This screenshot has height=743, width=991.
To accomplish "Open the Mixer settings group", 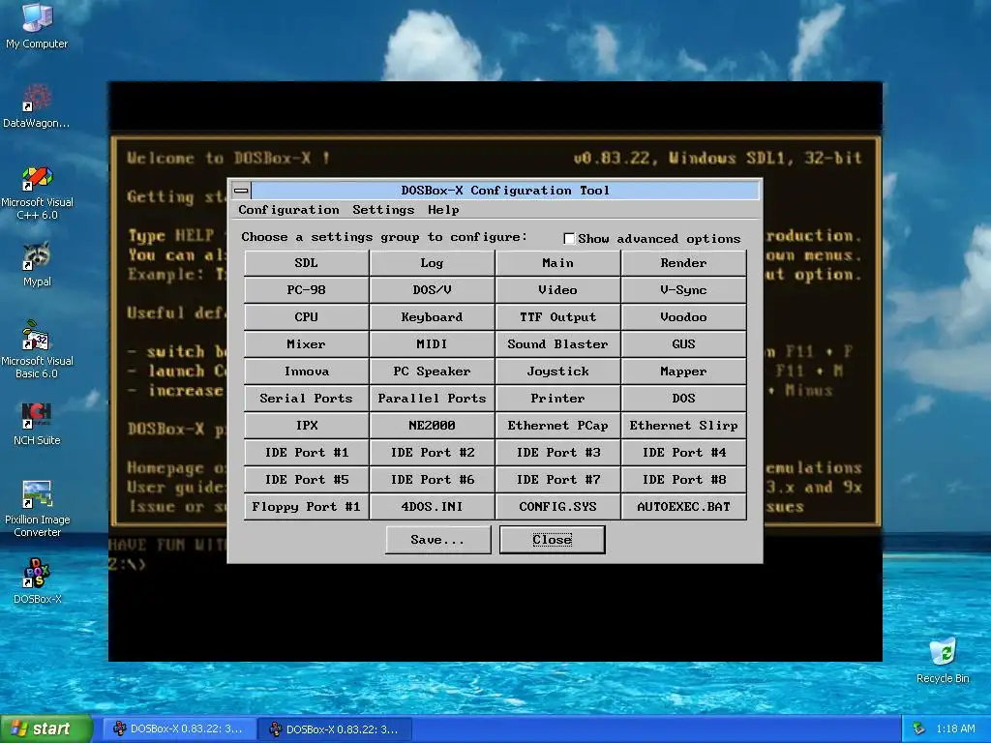I will [x=306, y=344].
